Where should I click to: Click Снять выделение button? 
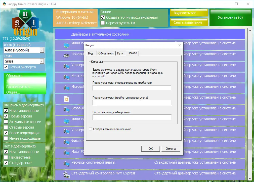tap(189, 22)
